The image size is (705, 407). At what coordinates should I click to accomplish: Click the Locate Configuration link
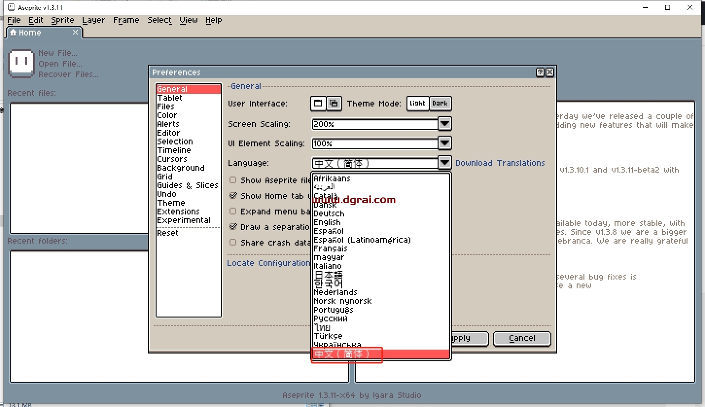pyautogui.click(x=269, y=263)
